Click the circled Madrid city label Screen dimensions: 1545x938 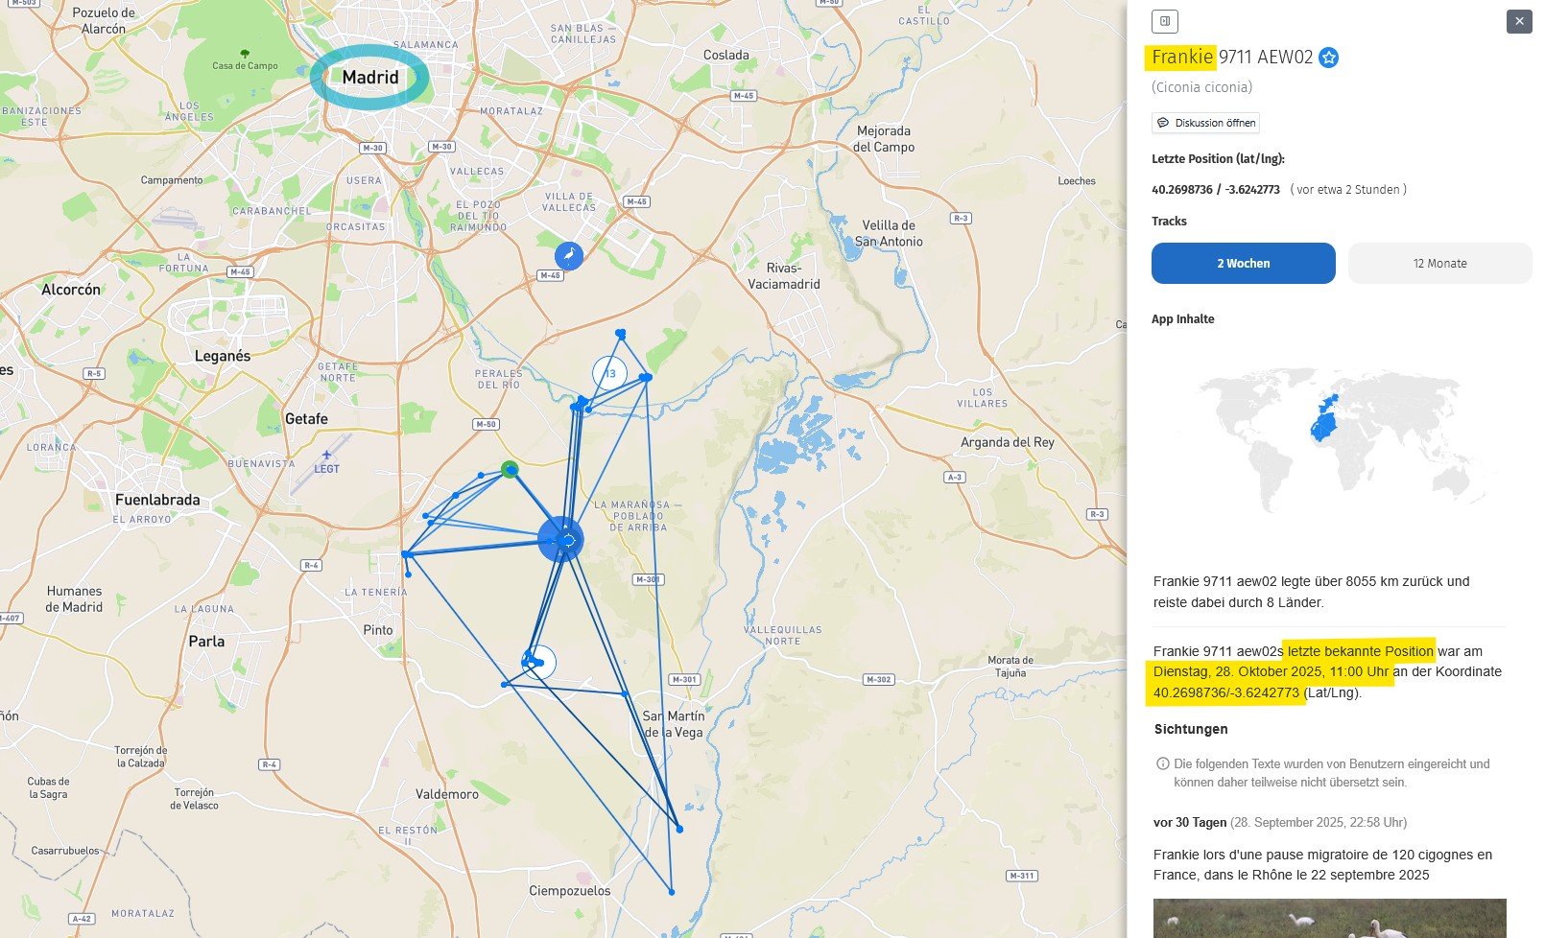pos(369,78)
